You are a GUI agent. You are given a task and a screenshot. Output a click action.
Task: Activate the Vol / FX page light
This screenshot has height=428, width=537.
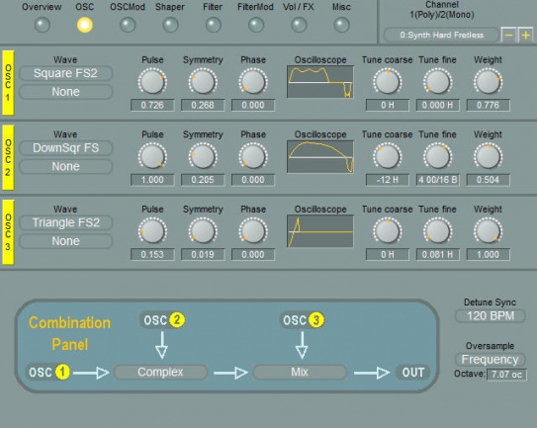(x=299, y=25)
